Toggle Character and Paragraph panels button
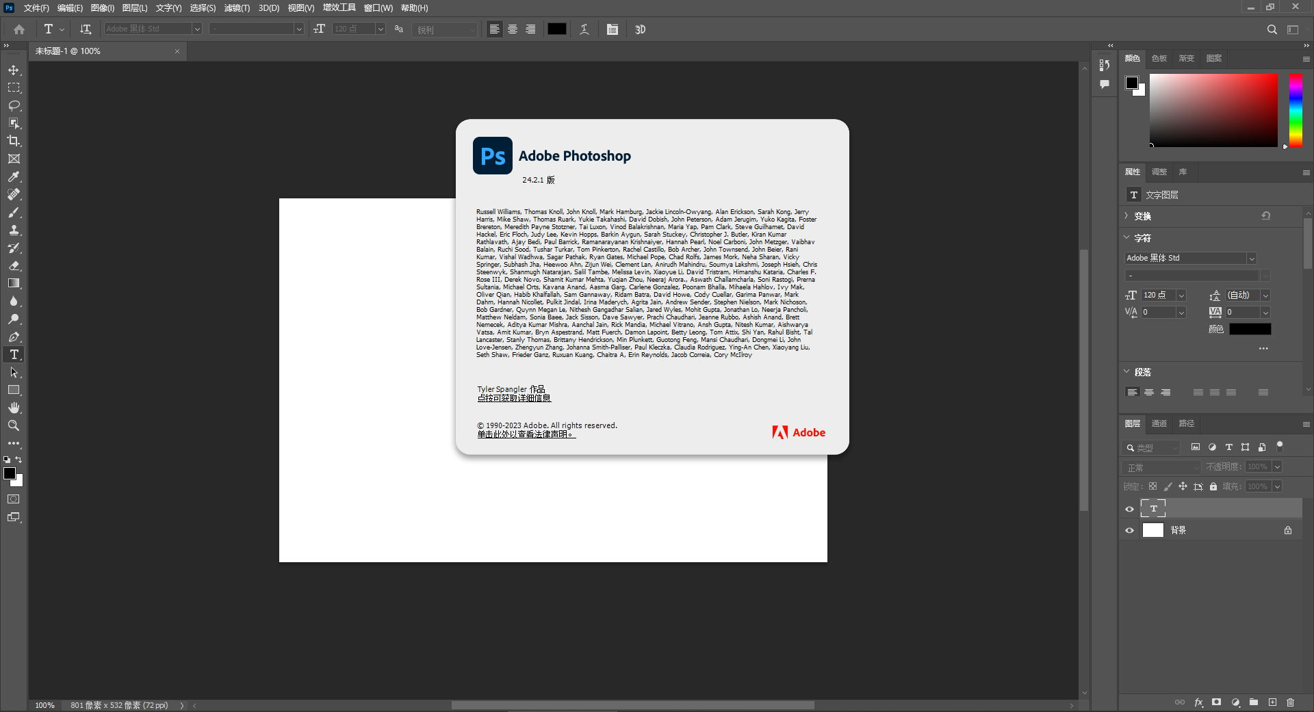This screenshot has height=712, width=1314. tap(613, 29)
